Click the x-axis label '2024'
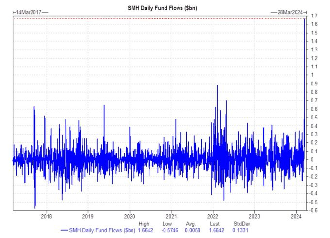 296,216
